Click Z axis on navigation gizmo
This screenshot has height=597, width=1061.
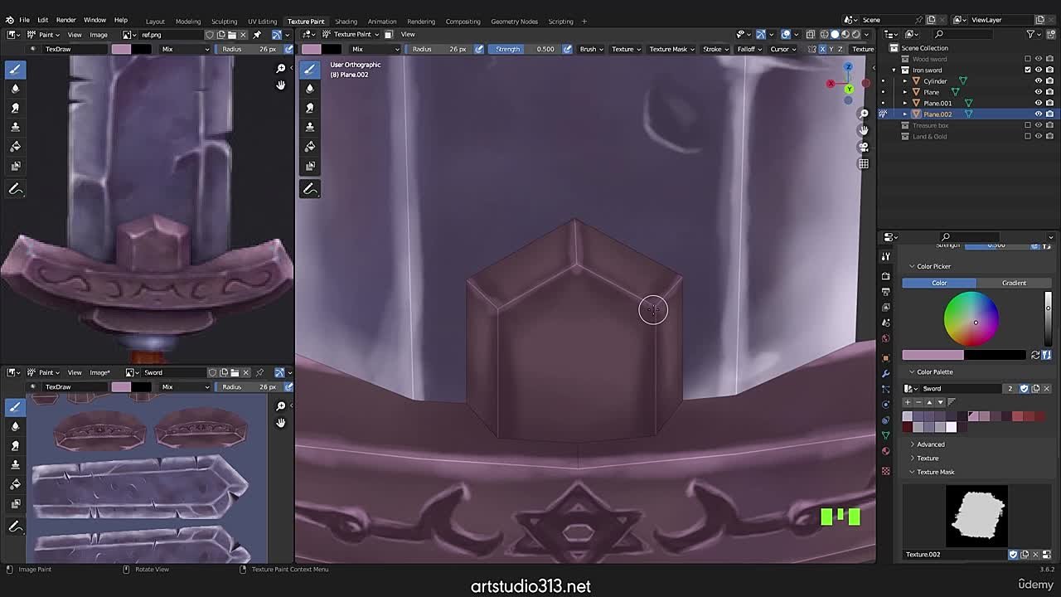(x=848, y=67)
